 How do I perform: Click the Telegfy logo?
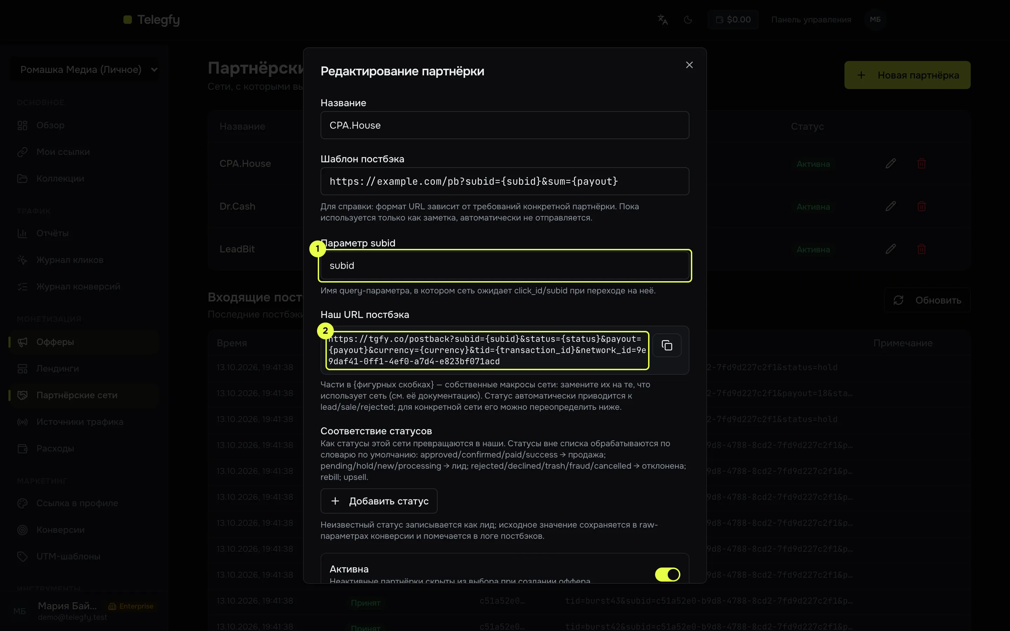pos(151,20)
